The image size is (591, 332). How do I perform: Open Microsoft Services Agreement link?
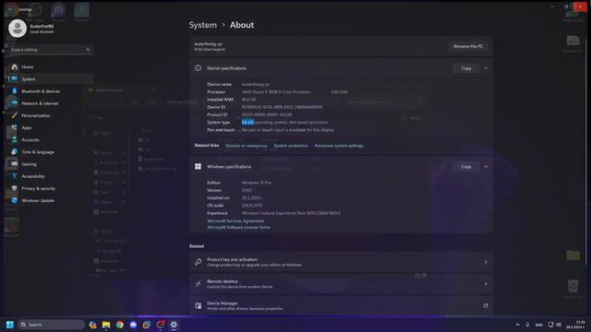click(235, 221)
